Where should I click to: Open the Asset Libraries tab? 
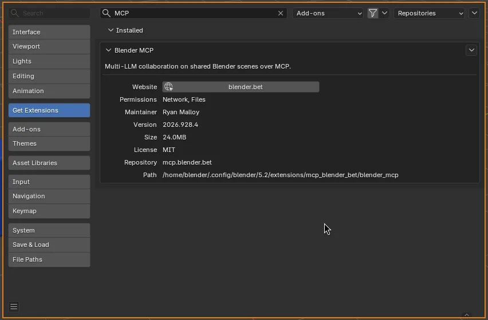(x=49, y=163)
